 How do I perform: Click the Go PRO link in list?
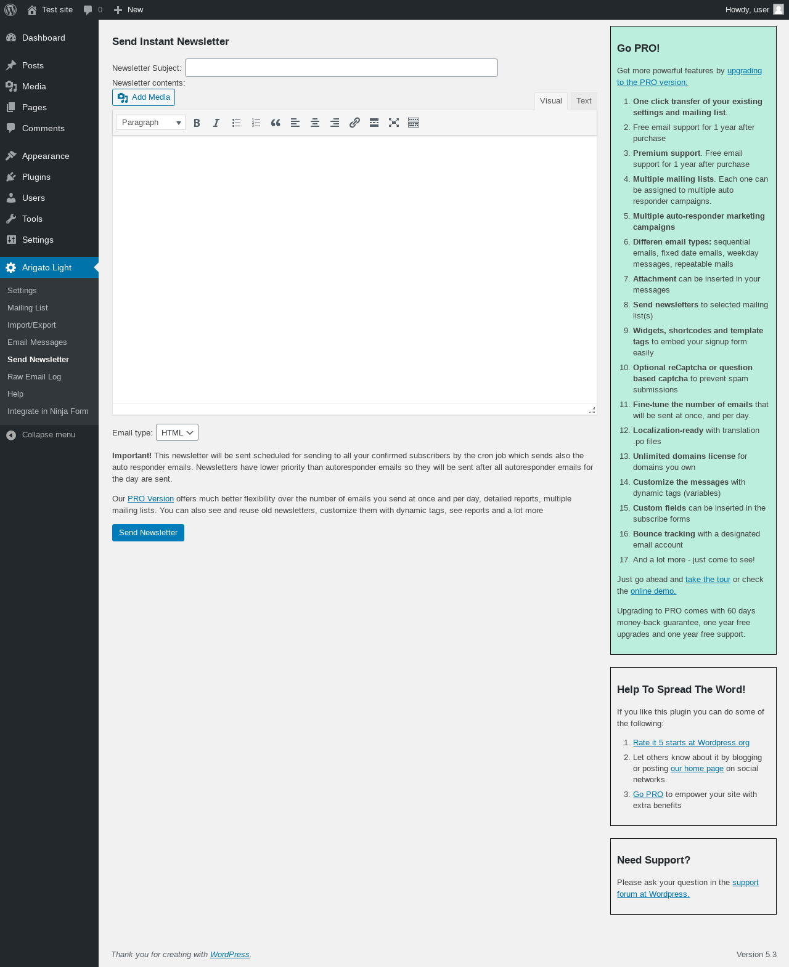(648, 795)
